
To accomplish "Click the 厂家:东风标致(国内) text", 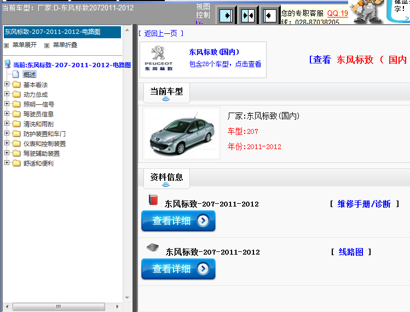I will click(x=264, y=116).
